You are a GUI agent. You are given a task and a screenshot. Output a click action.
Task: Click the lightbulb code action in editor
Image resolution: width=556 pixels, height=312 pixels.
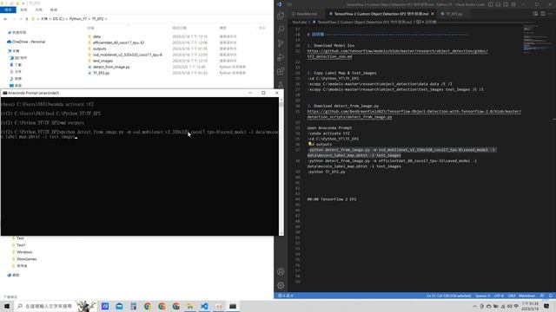(x=309, y=144)
